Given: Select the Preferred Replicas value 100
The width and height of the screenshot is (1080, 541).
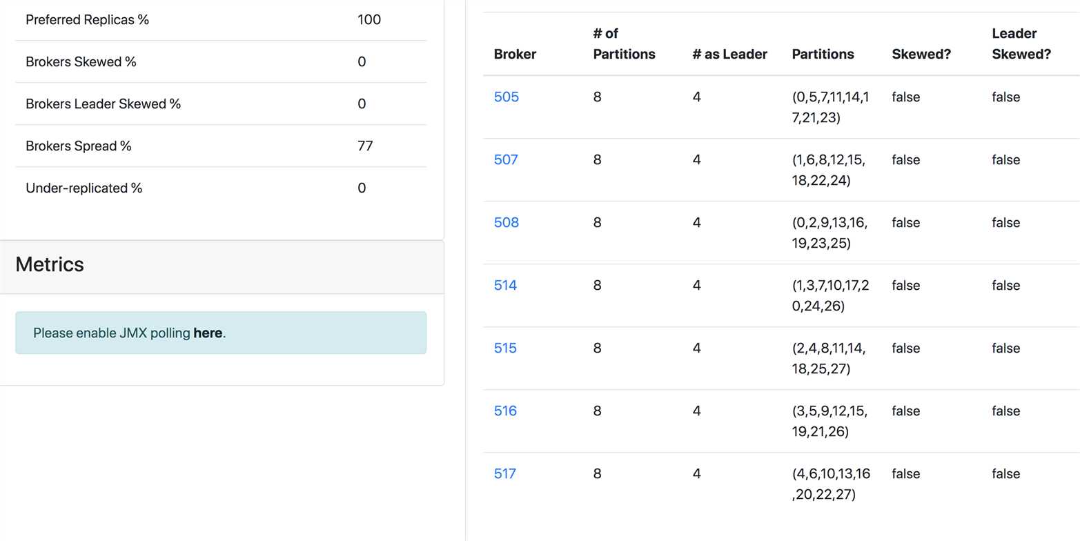Looking at the screenshot, I should point(369,20).
